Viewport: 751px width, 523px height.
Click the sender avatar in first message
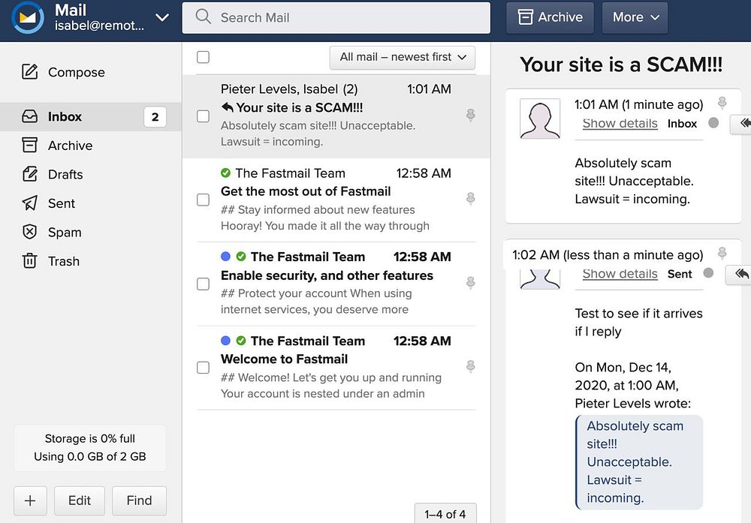click(x=540, y=119)
